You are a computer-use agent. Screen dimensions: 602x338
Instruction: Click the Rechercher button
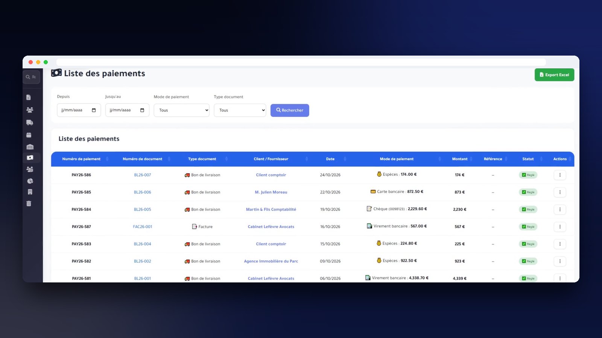290,110
